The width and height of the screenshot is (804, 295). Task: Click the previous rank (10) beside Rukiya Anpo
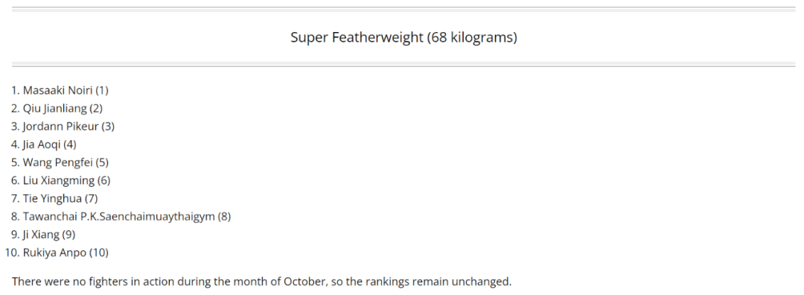click(x=99, y=253)
